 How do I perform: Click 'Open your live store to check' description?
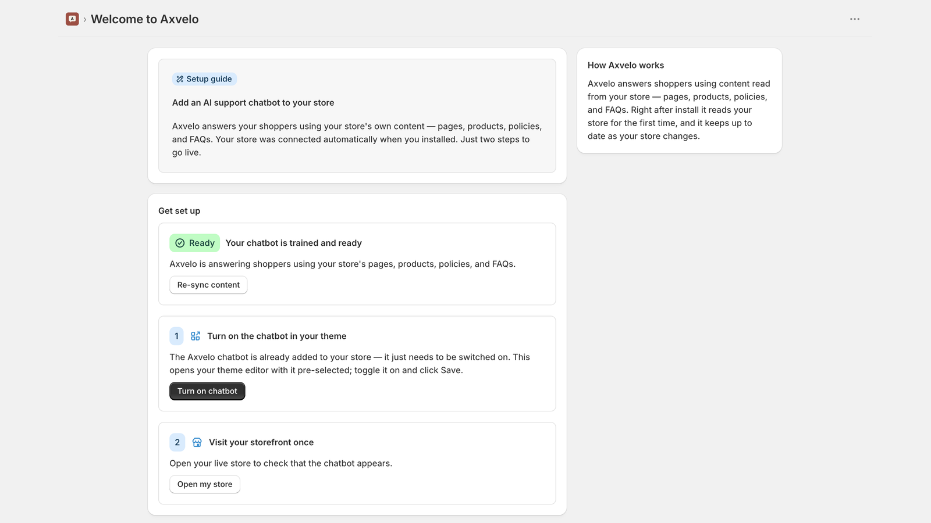pyautogui.click(x=281, y=463)
